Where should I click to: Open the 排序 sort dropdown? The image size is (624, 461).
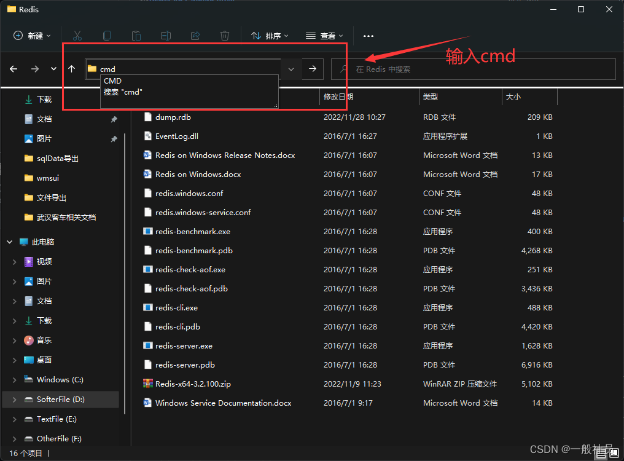coord(270,36)
